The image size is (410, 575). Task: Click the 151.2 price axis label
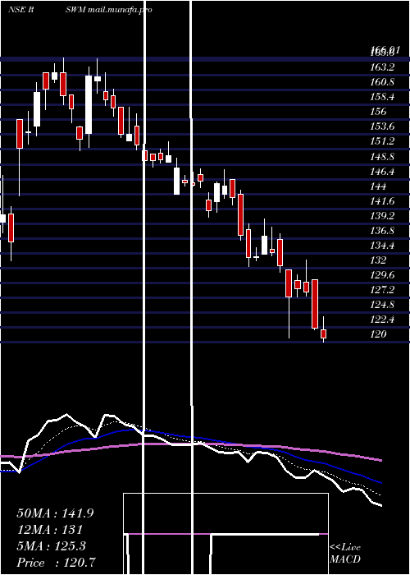[x=382, y=141]
